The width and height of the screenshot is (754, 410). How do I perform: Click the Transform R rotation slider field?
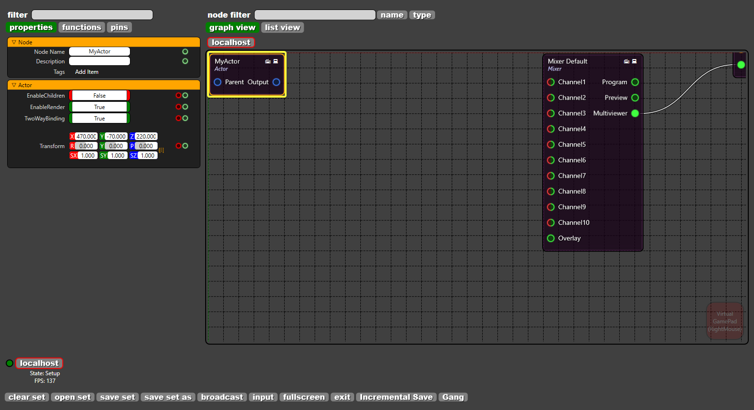tap(86, 146)
